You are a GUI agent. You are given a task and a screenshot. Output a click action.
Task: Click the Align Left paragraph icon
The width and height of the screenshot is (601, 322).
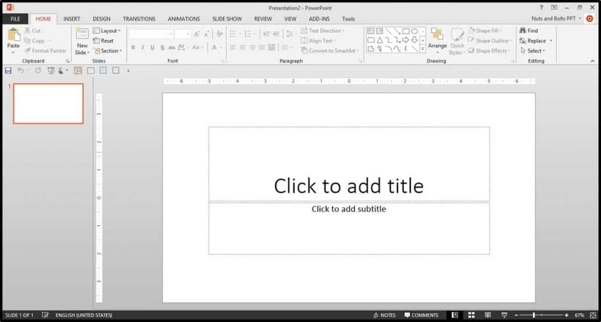tap(233, 48)
